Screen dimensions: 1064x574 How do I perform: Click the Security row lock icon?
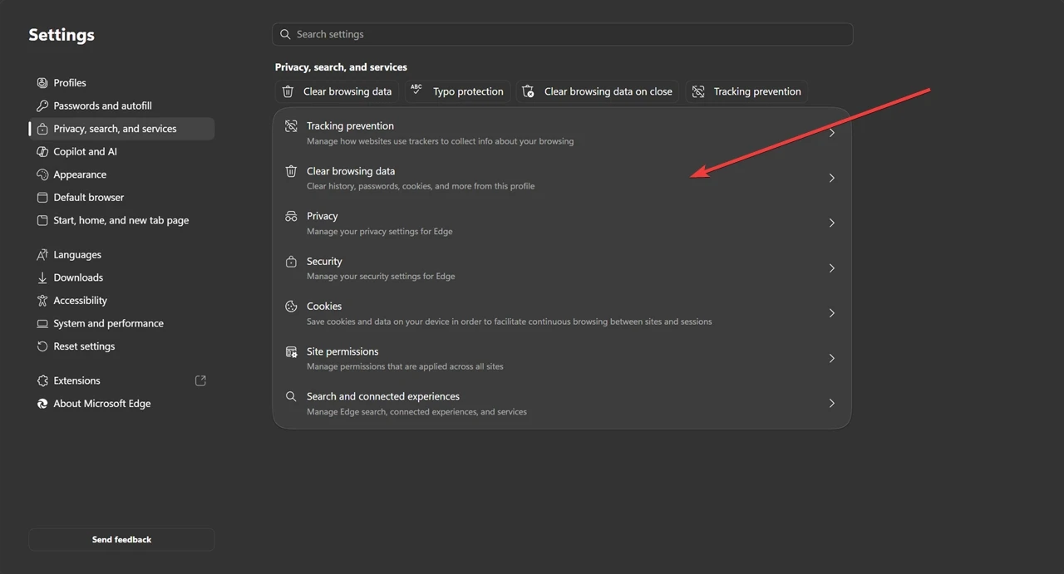coord(291,261)
